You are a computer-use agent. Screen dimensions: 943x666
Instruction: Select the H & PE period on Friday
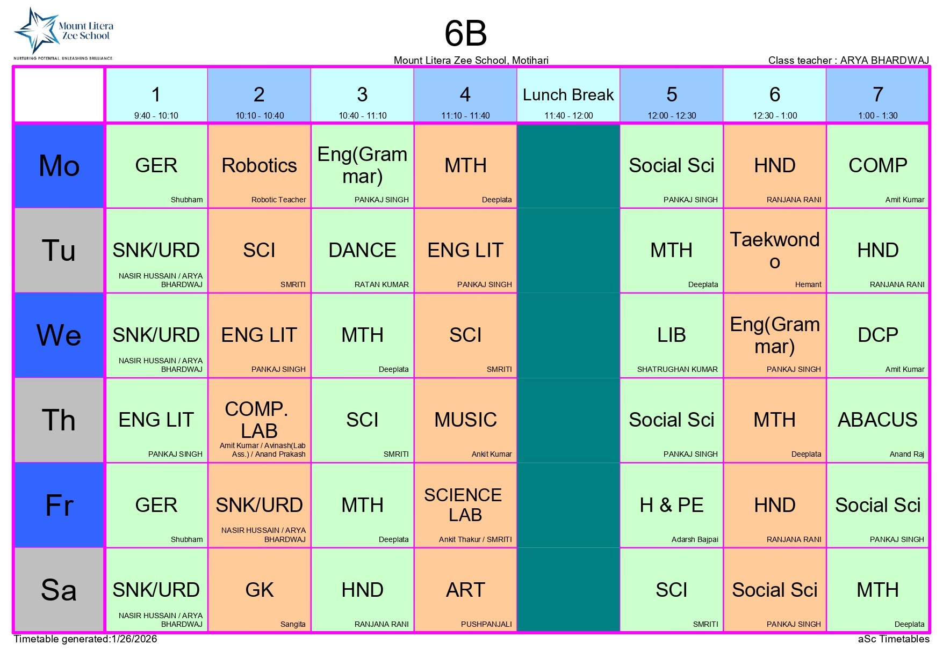pyautogui.click(x=671, y=505)
